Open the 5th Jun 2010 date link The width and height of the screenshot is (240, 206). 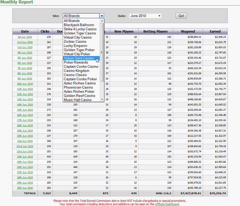coord(25,58)
